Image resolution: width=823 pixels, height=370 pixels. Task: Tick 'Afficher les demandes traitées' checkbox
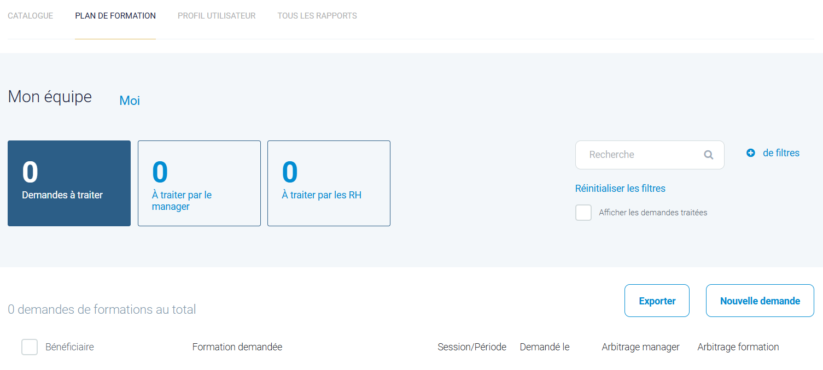583,213
